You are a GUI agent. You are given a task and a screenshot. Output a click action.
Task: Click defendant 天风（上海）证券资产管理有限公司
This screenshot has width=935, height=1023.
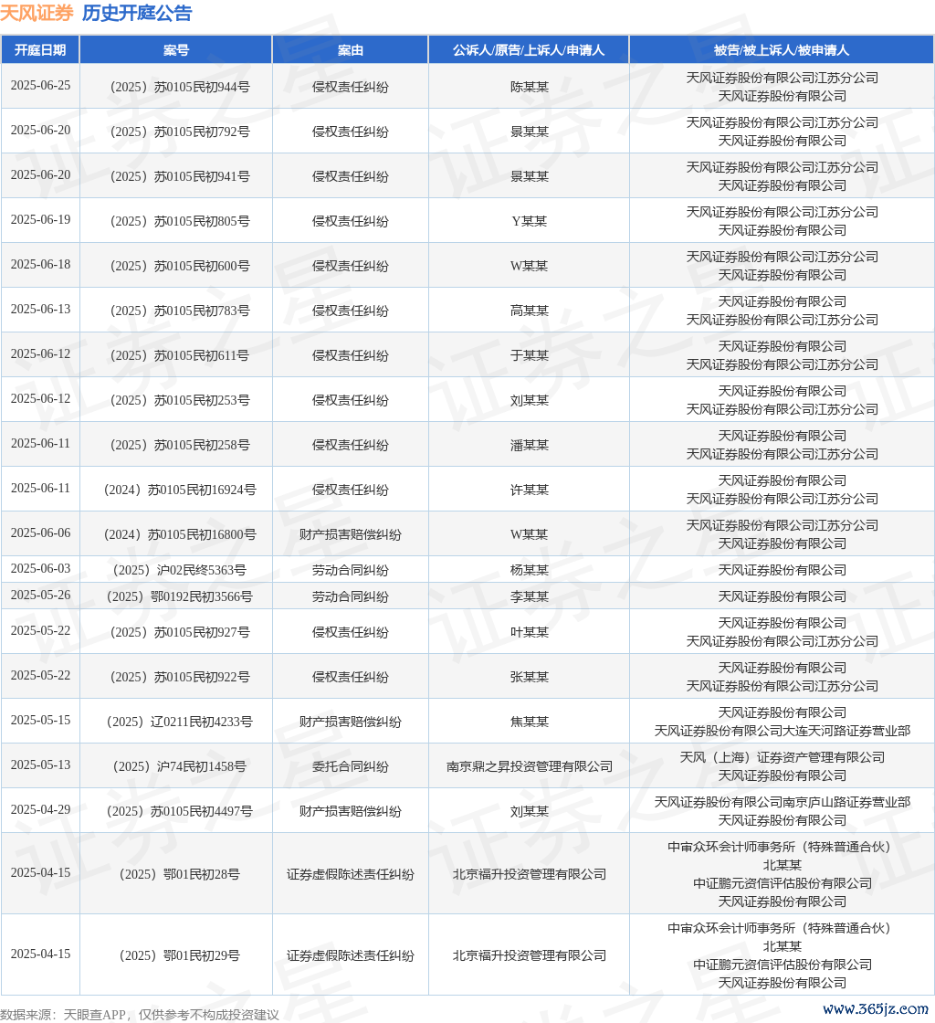click(782, 757)
